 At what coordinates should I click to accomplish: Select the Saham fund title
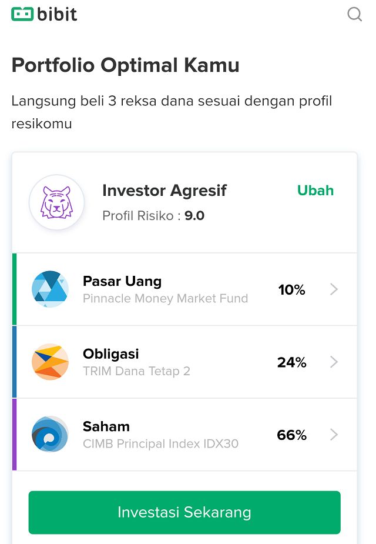[106, 426]
